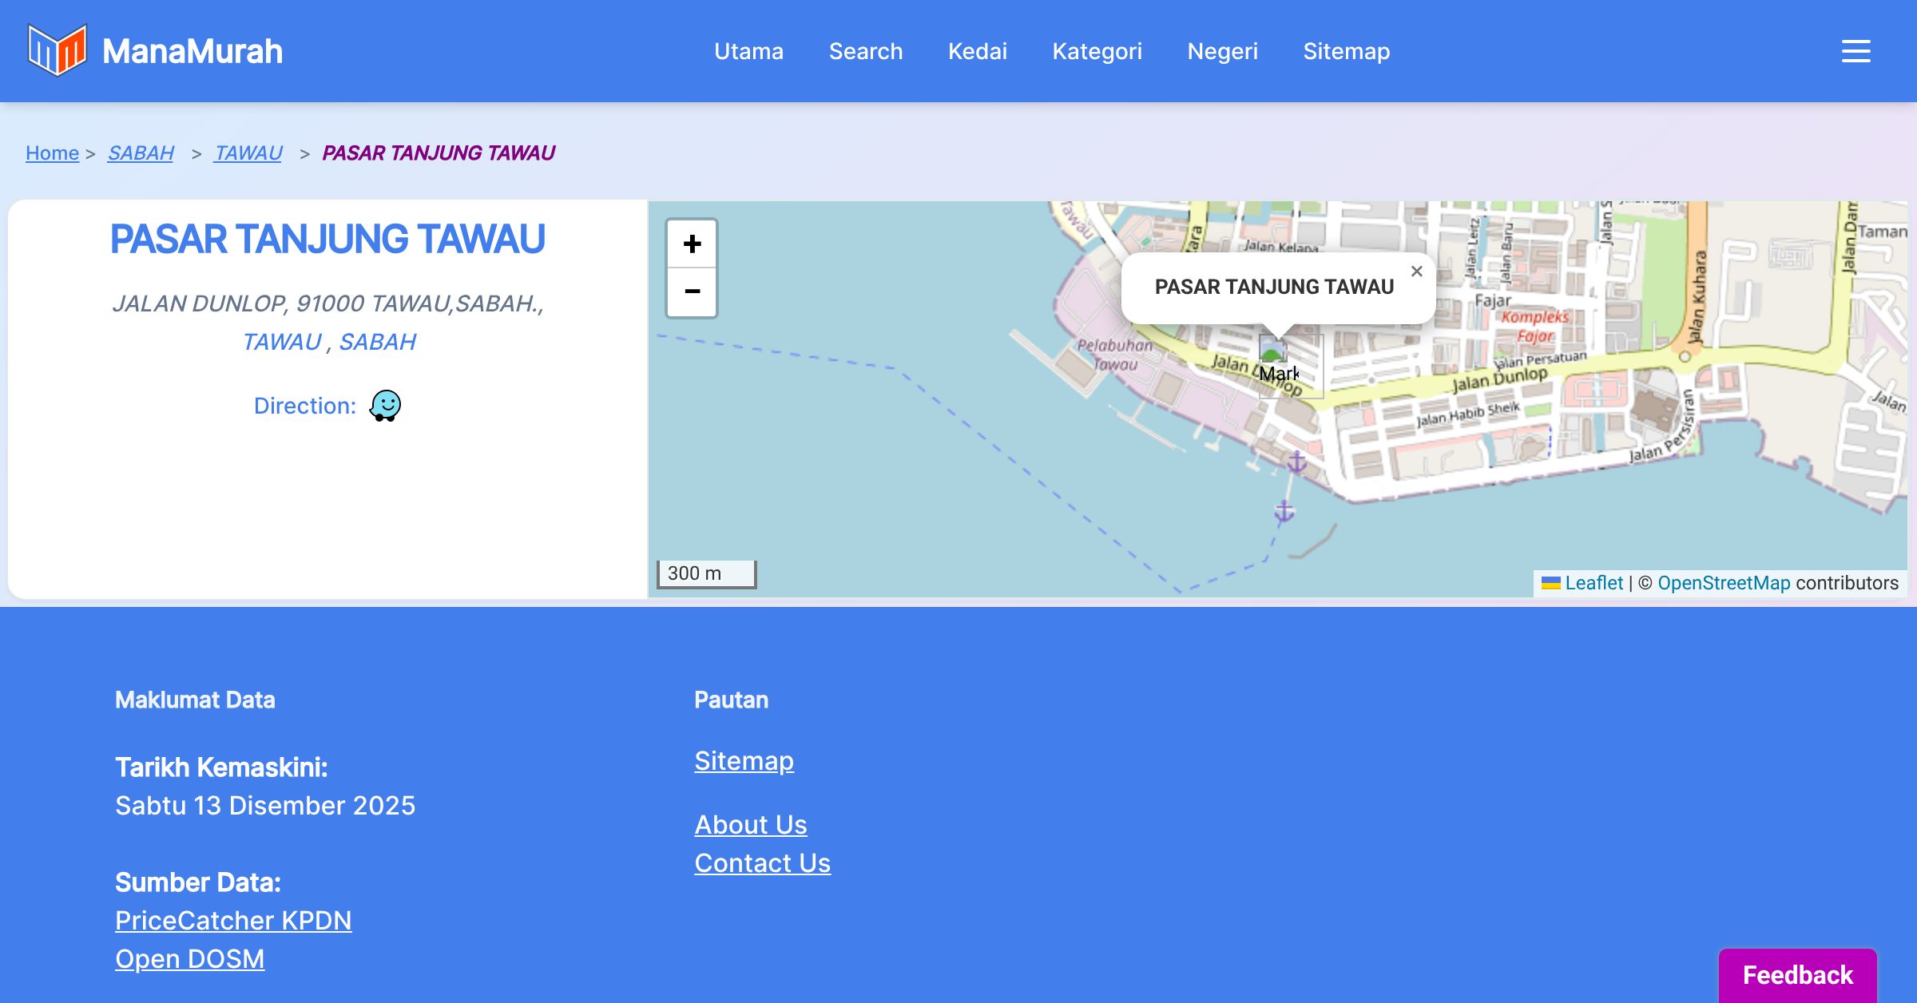The width and height of the screenshot is (1917, 1003).
Task: Open Kedai navigation item
Action: 977,51
